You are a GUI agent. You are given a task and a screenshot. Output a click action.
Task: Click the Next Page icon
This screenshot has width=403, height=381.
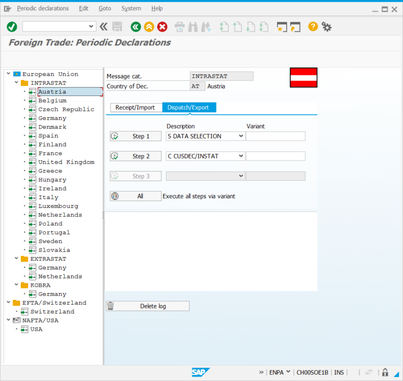[x=250, y=26]
